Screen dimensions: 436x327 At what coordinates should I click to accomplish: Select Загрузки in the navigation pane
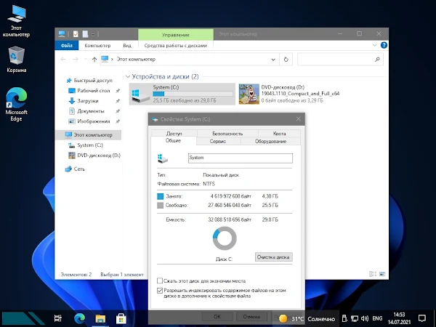pos(88,101)
